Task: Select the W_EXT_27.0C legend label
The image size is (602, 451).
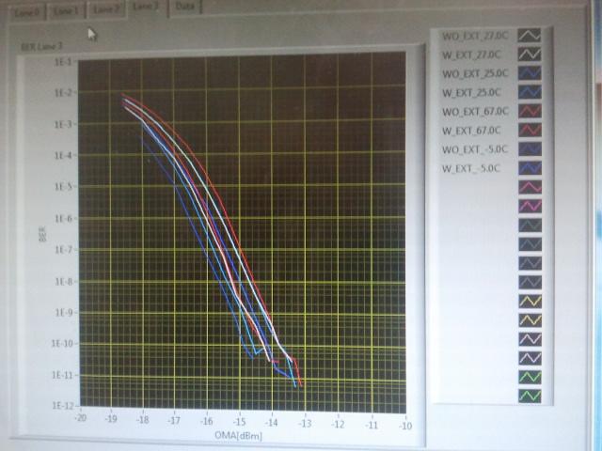Action: point(471,54)
